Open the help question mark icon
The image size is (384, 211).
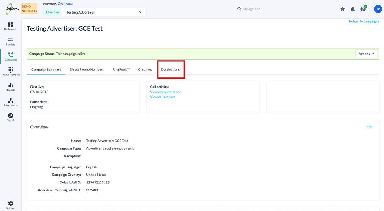click(363, 9)
